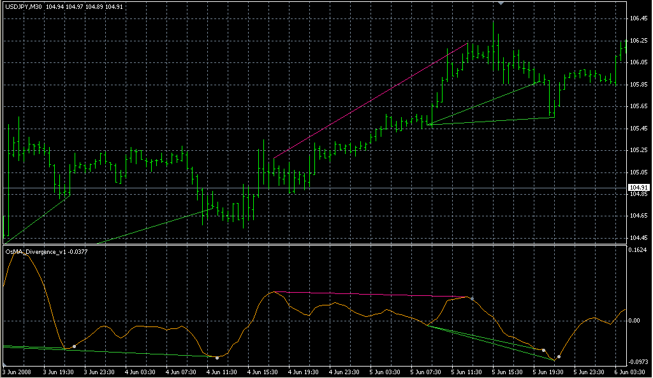Click the 104.65 price scale label
653x378 pixels.
click(639, 216)
